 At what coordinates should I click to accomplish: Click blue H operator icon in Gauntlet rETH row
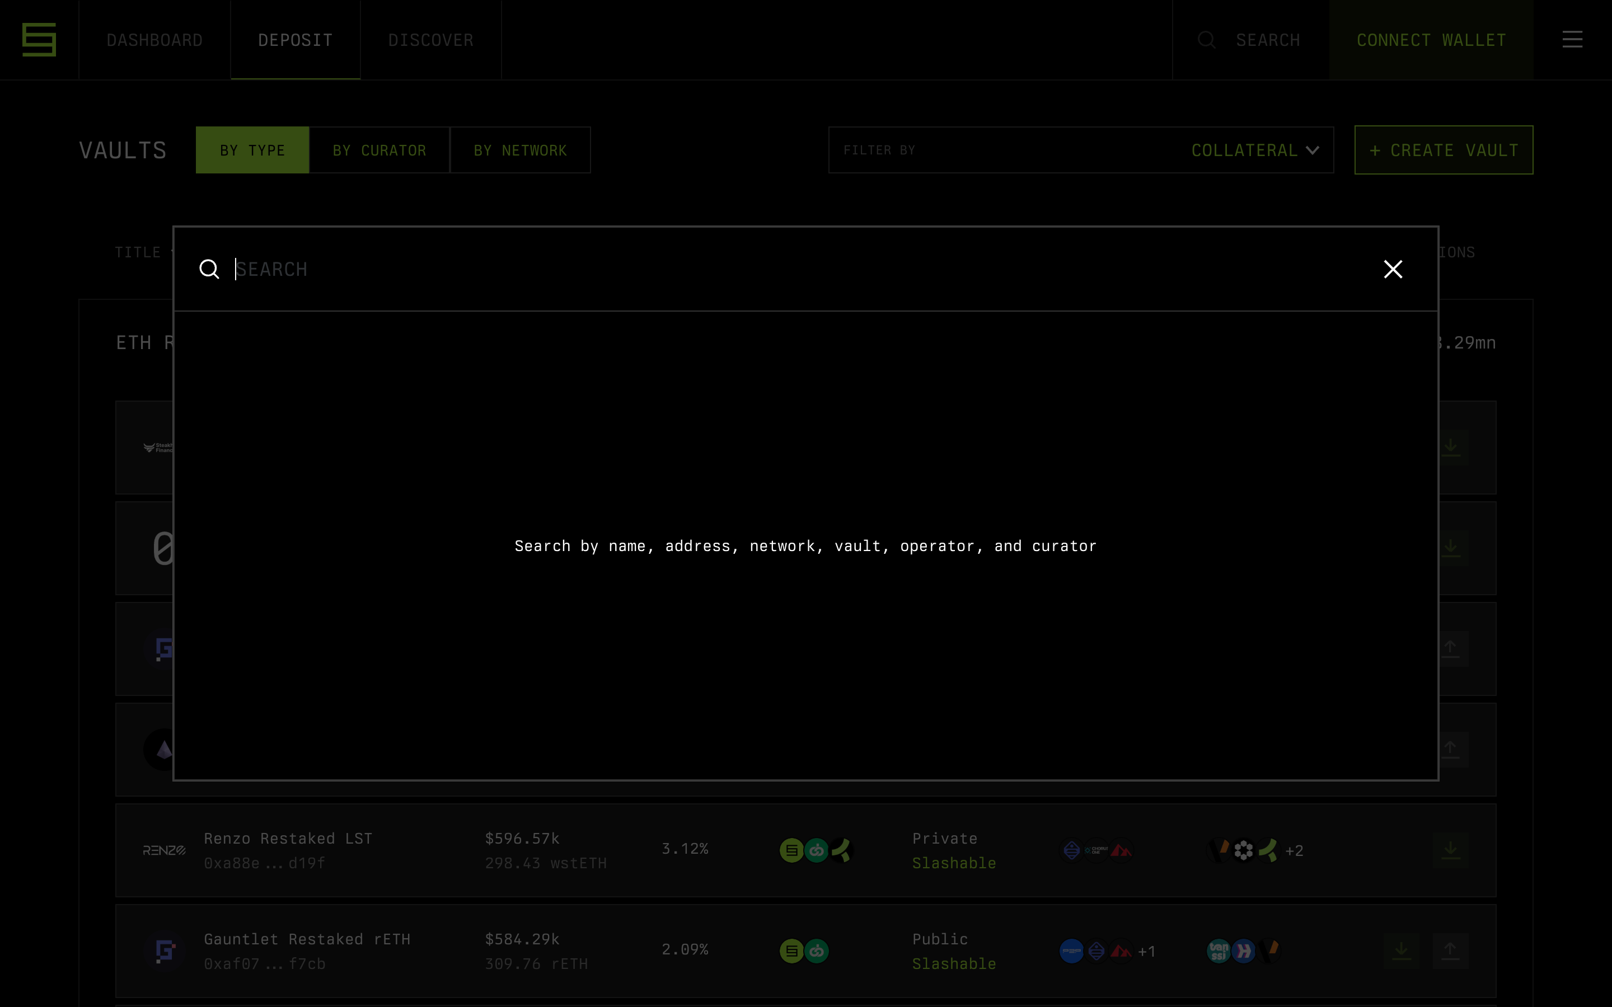pos(1244,951)
